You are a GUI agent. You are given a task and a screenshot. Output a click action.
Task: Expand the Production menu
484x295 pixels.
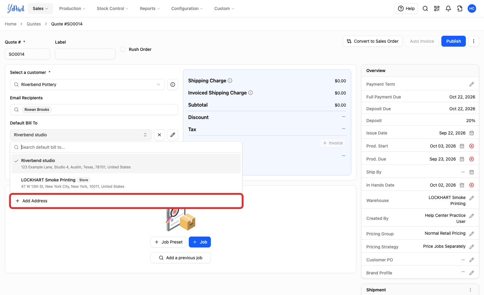[x=72, y=8]
